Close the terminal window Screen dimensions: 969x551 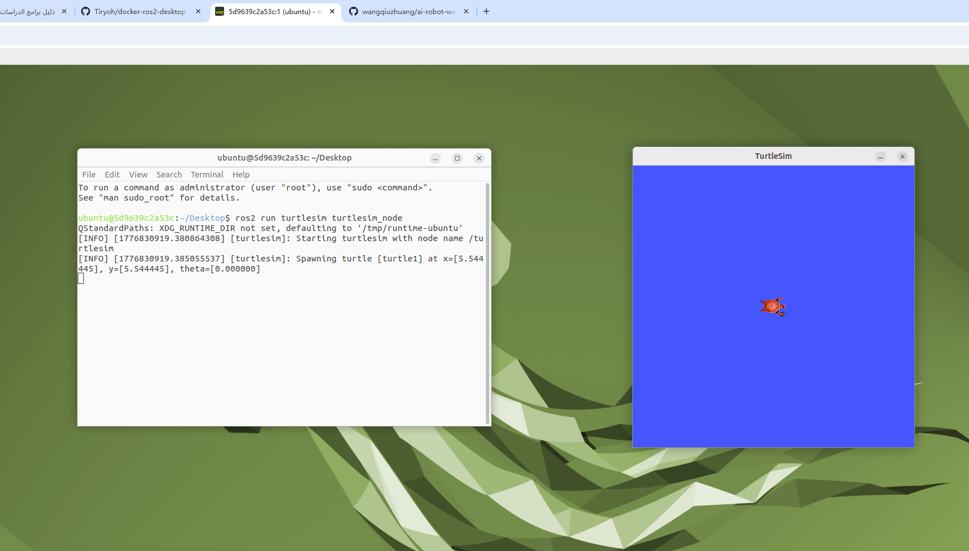point(479,158)
